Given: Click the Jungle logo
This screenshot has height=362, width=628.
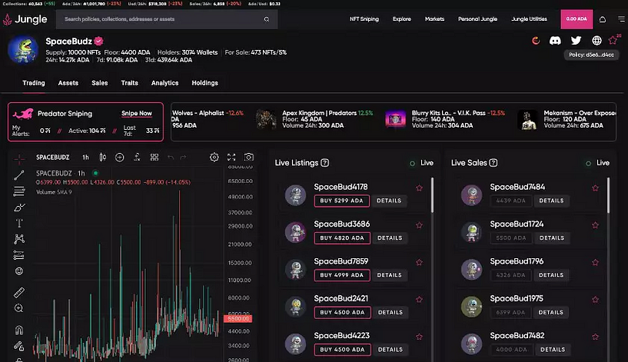Looking at the screenshot, I should 25,19.
